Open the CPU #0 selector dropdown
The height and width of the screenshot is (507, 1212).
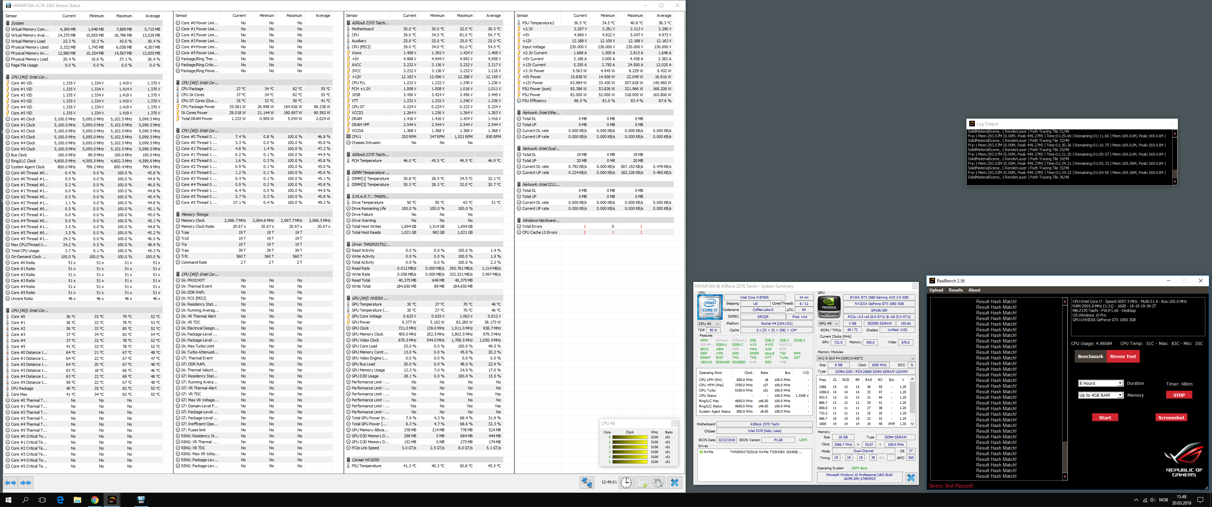coord(709,324)
